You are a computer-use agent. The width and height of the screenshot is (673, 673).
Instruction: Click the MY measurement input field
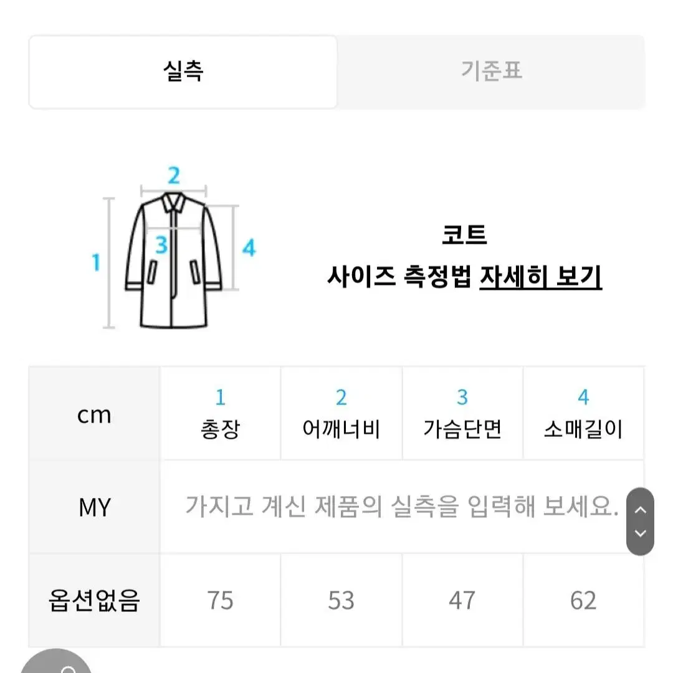(402, 507)
